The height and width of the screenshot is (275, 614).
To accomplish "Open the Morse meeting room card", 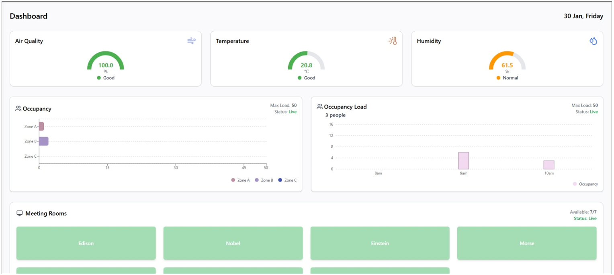I will (x=526, y=243).
